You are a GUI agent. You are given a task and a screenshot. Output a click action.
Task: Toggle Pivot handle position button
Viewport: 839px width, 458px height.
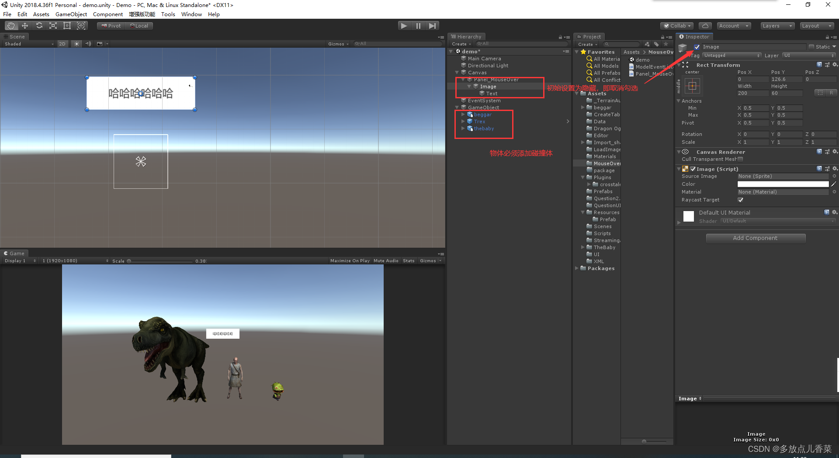tap(111, 26)
